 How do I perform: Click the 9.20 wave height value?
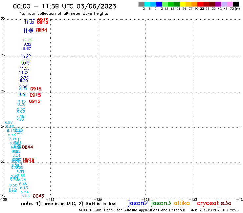click(x=24, y=81)
